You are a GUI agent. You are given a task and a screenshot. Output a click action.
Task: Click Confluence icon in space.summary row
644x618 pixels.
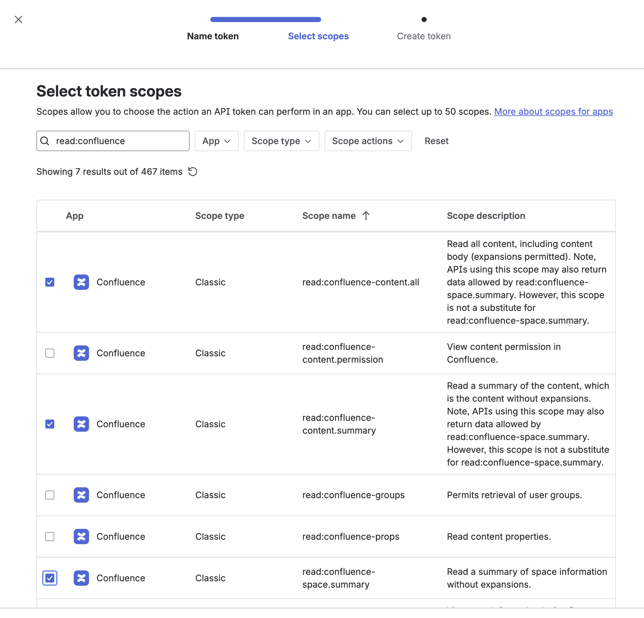81,577
